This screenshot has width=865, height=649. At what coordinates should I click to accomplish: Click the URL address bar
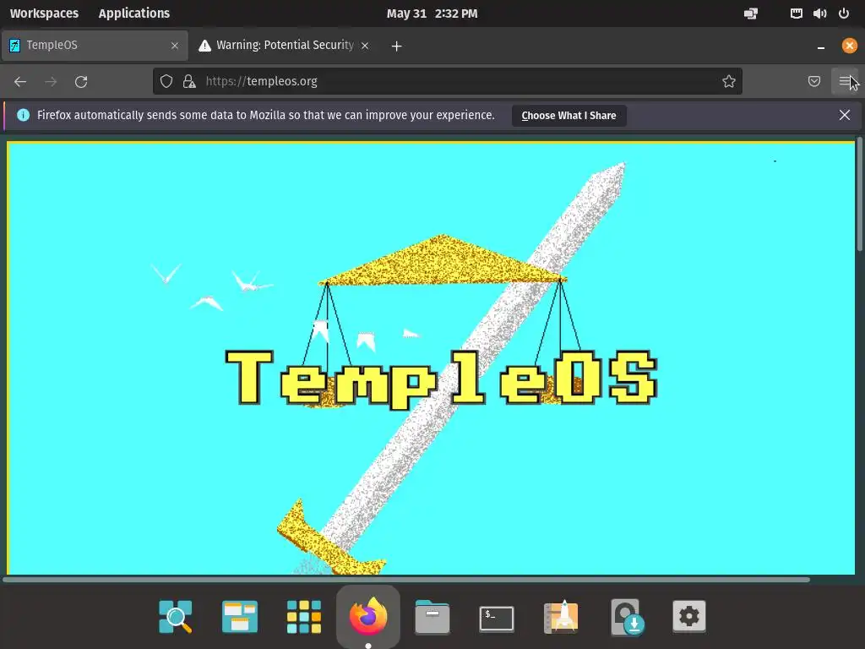pos(448,82)
